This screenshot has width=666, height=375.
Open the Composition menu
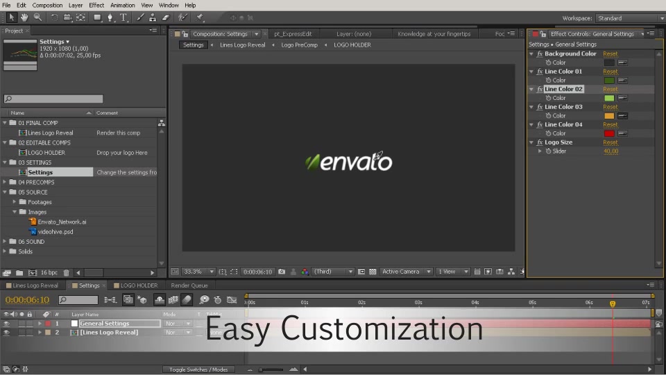[47, 5]
